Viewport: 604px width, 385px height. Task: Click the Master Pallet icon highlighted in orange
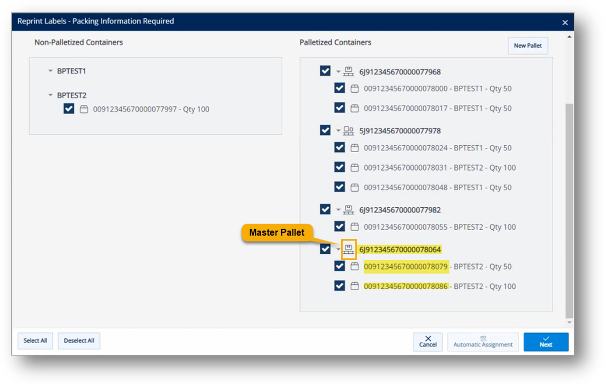pos(349,248)
